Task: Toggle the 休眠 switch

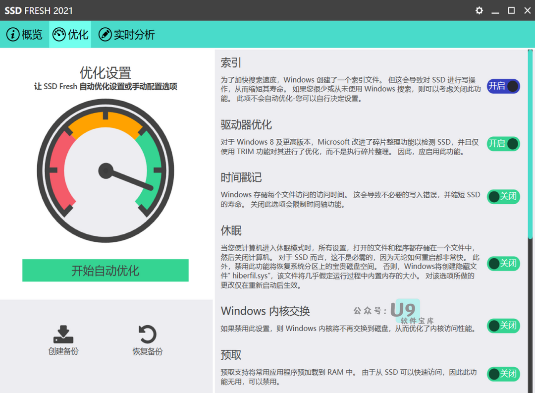Action: (x=503, y=263)
